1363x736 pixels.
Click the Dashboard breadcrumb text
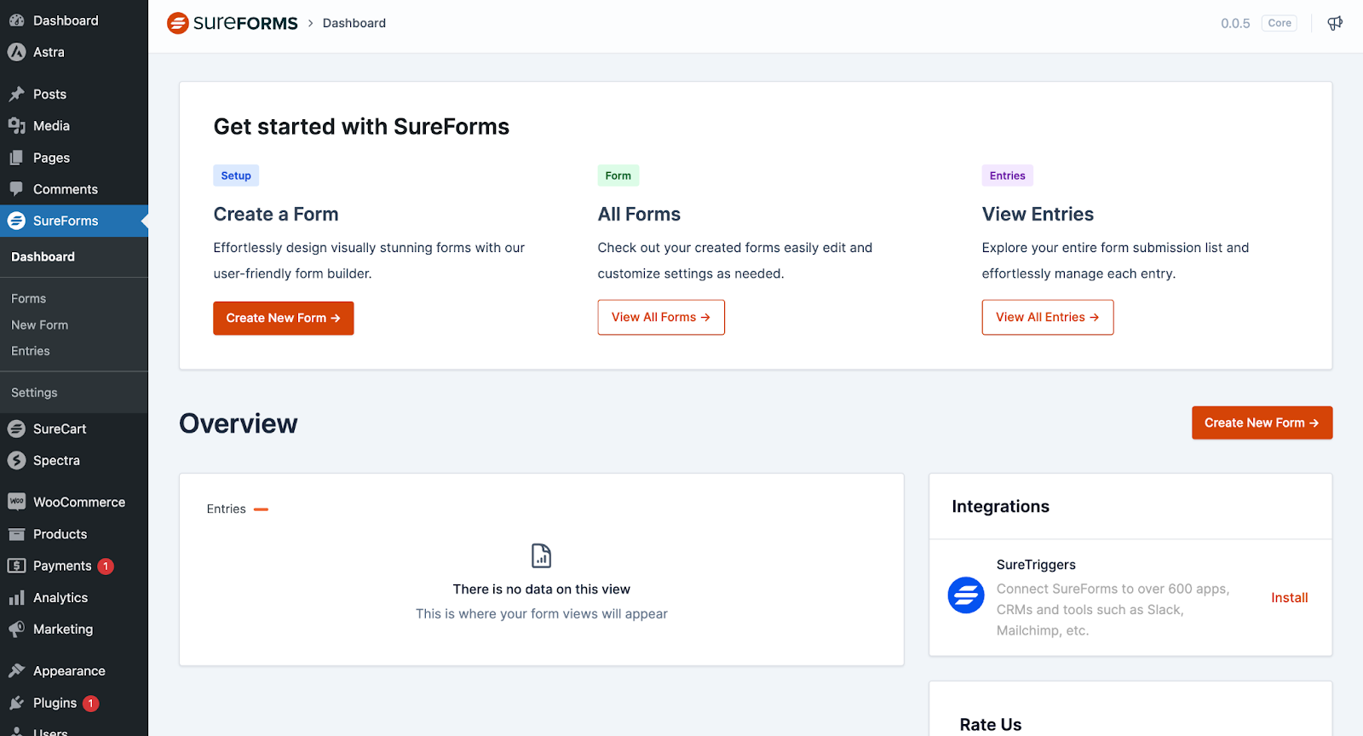pos(354,23)
